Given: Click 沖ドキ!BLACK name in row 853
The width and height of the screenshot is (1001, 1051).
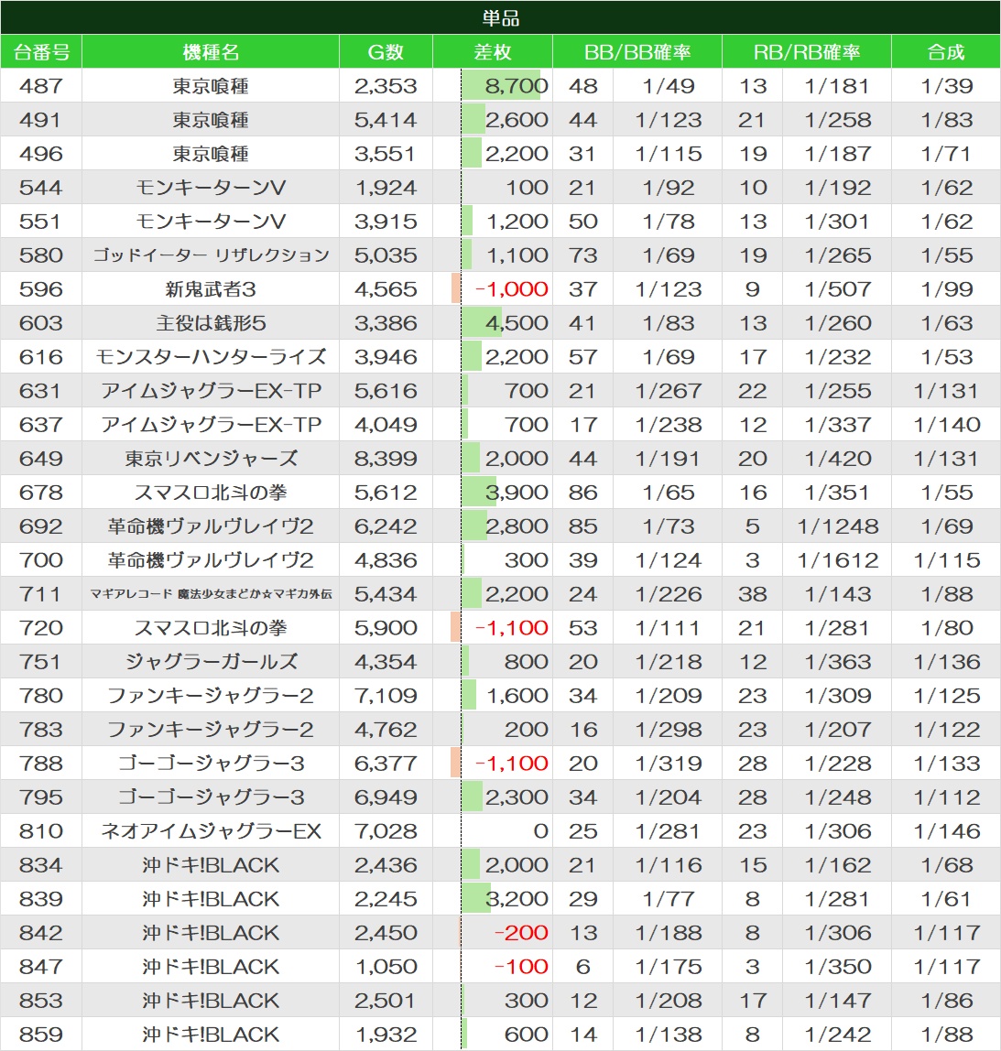Looking at the screenshot, I should (x=211, y=1001).
